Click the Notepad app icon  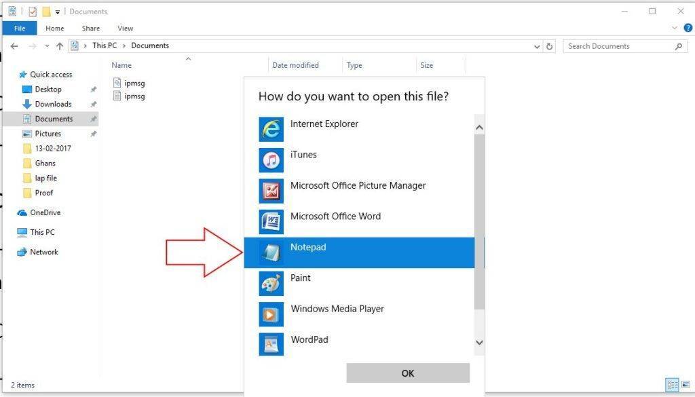coord(271,252)
